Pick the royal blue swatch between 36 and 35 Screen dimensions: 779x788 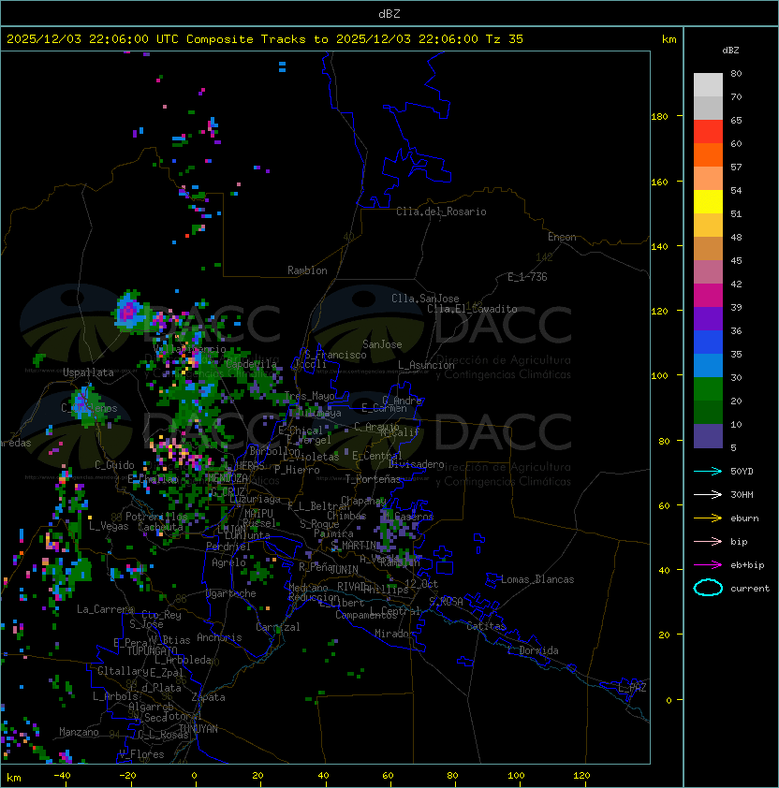pos(708,343)
